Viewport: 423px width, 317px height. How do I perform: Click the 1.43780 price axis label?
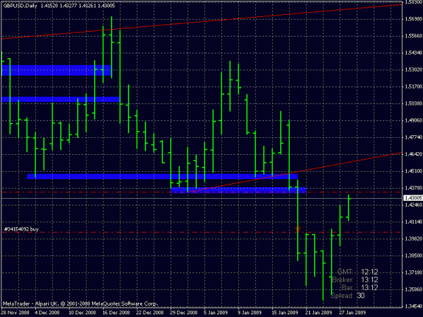click(x=414, y=188)
